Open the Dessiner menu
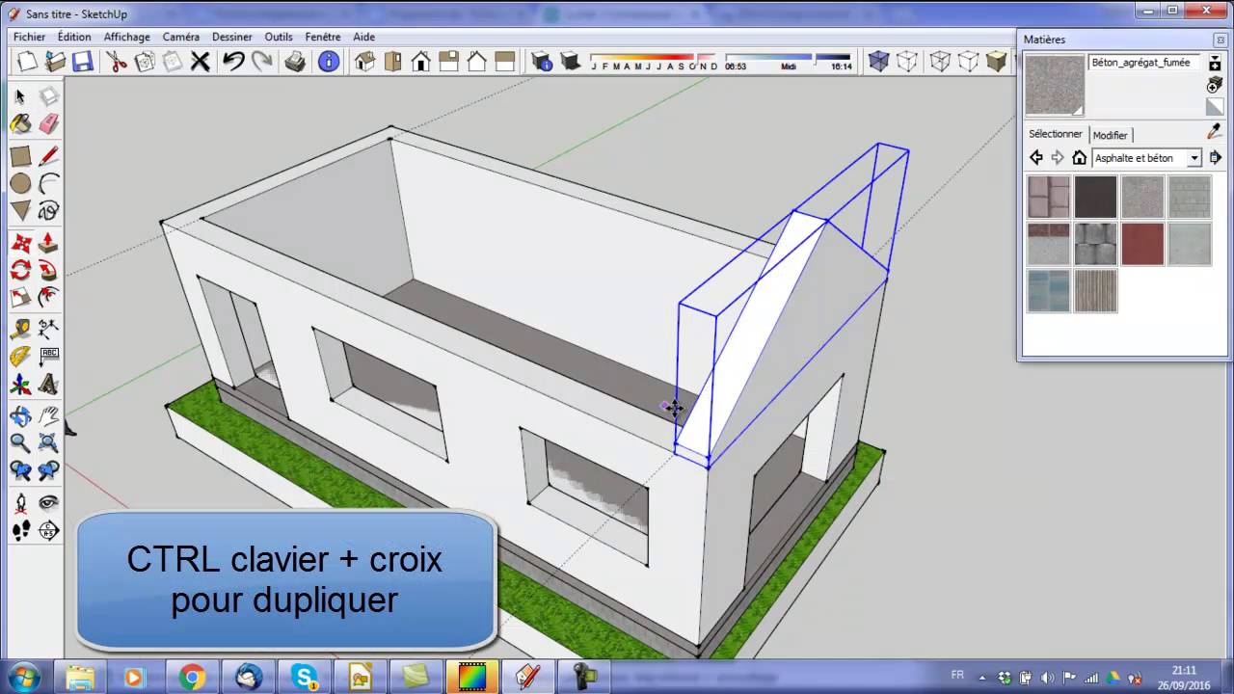Image resolution: width=1234 pixels, height=694 pixels. 231,37
